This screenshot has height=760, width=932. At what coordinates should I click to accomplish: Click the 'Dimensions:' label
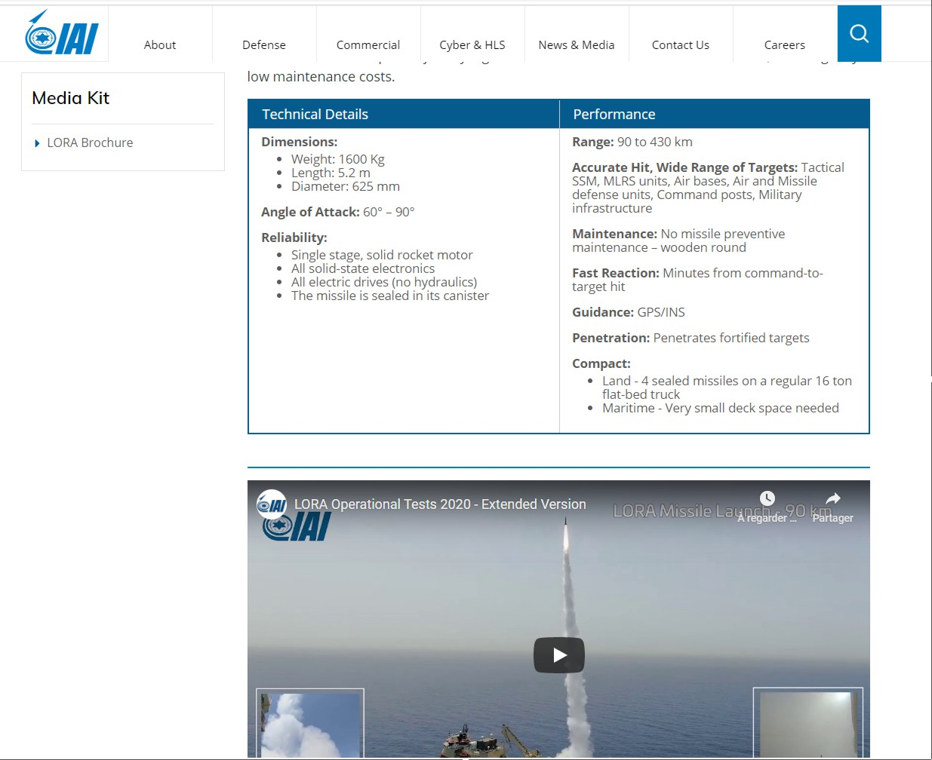click(300, 142)
